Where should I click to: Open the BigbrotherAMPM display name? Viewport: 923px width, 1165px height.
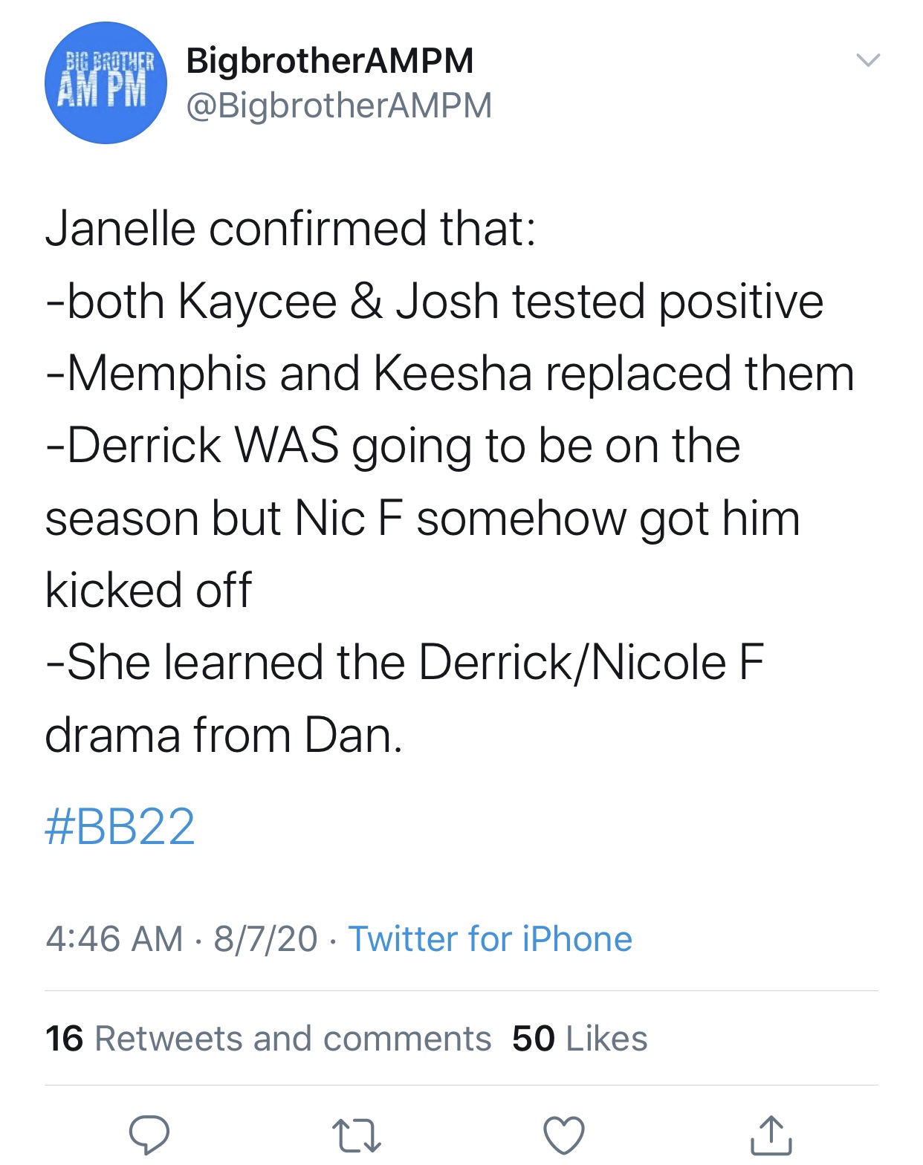[x=330, y=60]
